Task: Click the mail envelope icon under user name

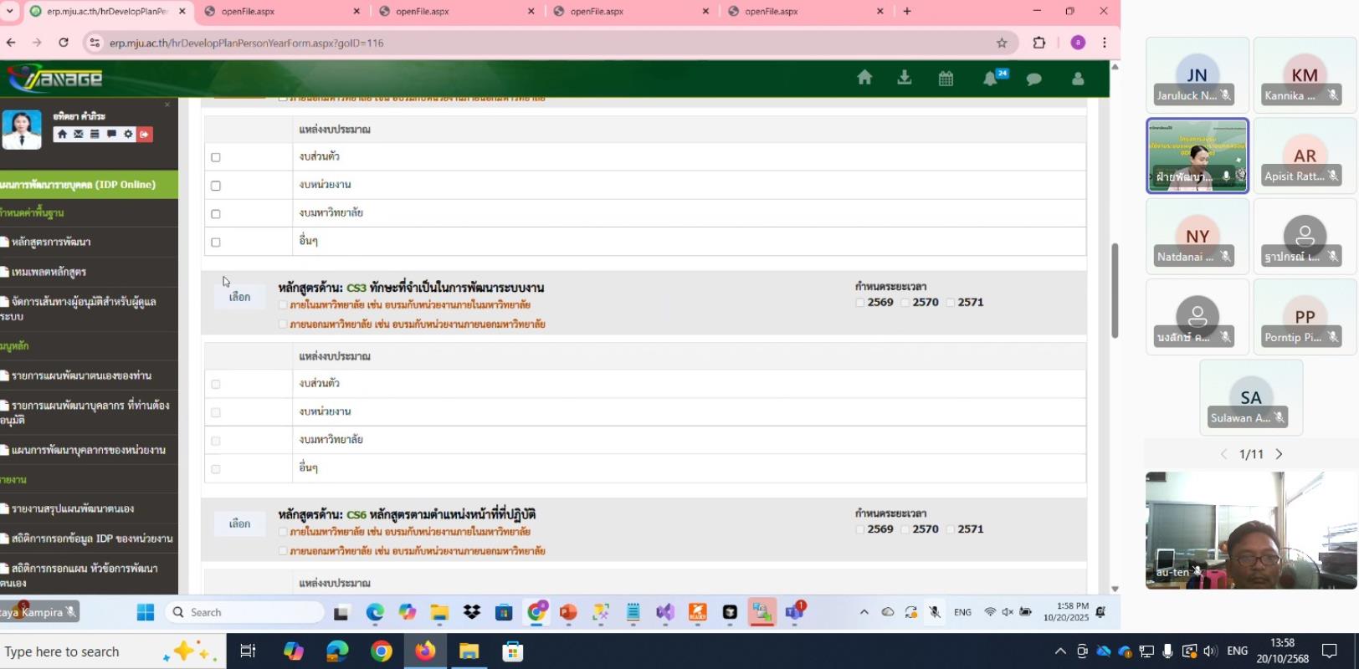Action: pos(79,134)
